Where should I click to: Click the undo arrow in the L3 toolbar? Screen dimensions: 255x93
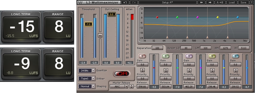[x=125, y=3]
